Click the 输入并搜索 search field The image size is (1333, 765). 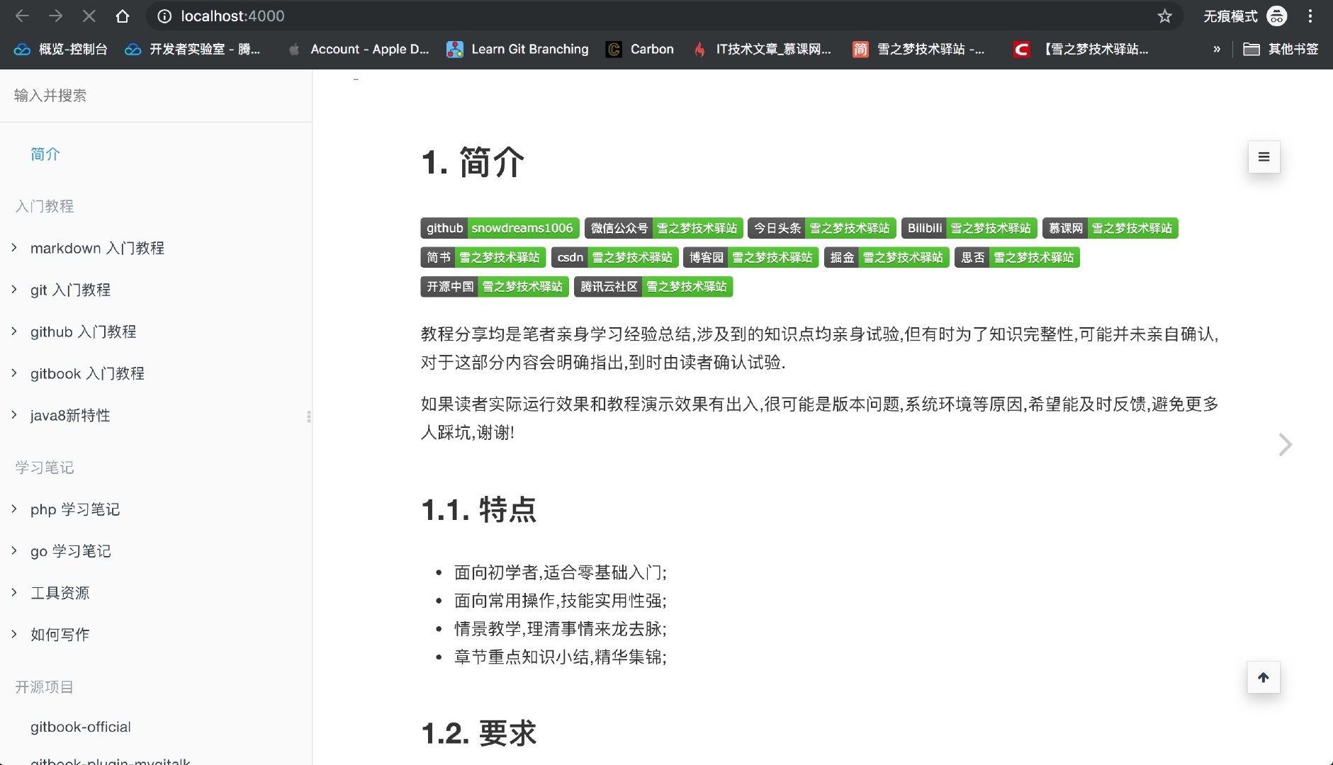[49, 95]
